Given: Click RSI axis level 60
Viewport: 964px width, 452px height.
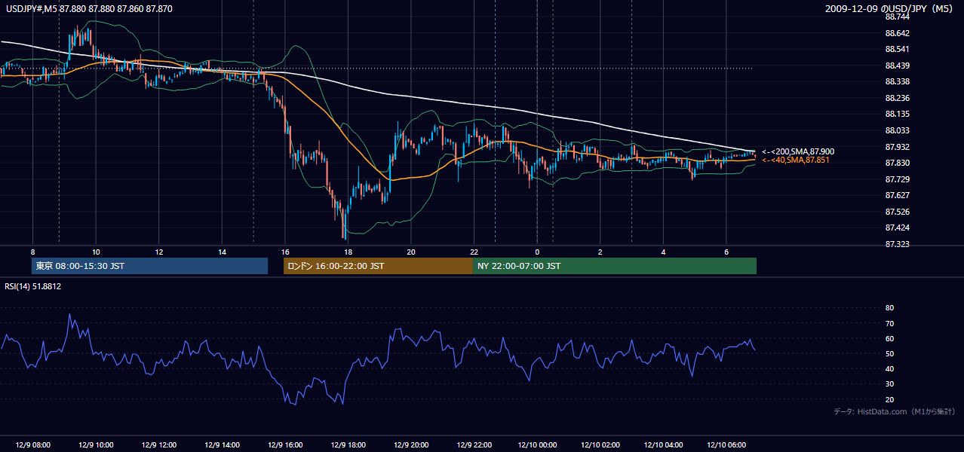Looking at the screenshot, I should (890, 338).
